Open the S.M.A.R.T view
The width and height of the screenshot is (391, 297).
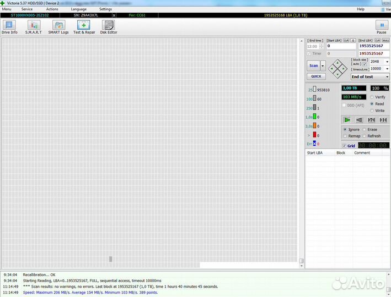point(33,27)
